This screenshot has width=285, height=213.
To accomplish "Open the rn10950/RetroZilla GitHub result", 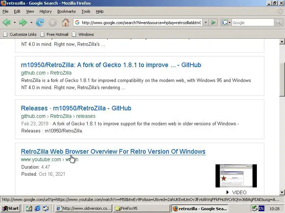I will pyautogui.click(x=111, y=65).
